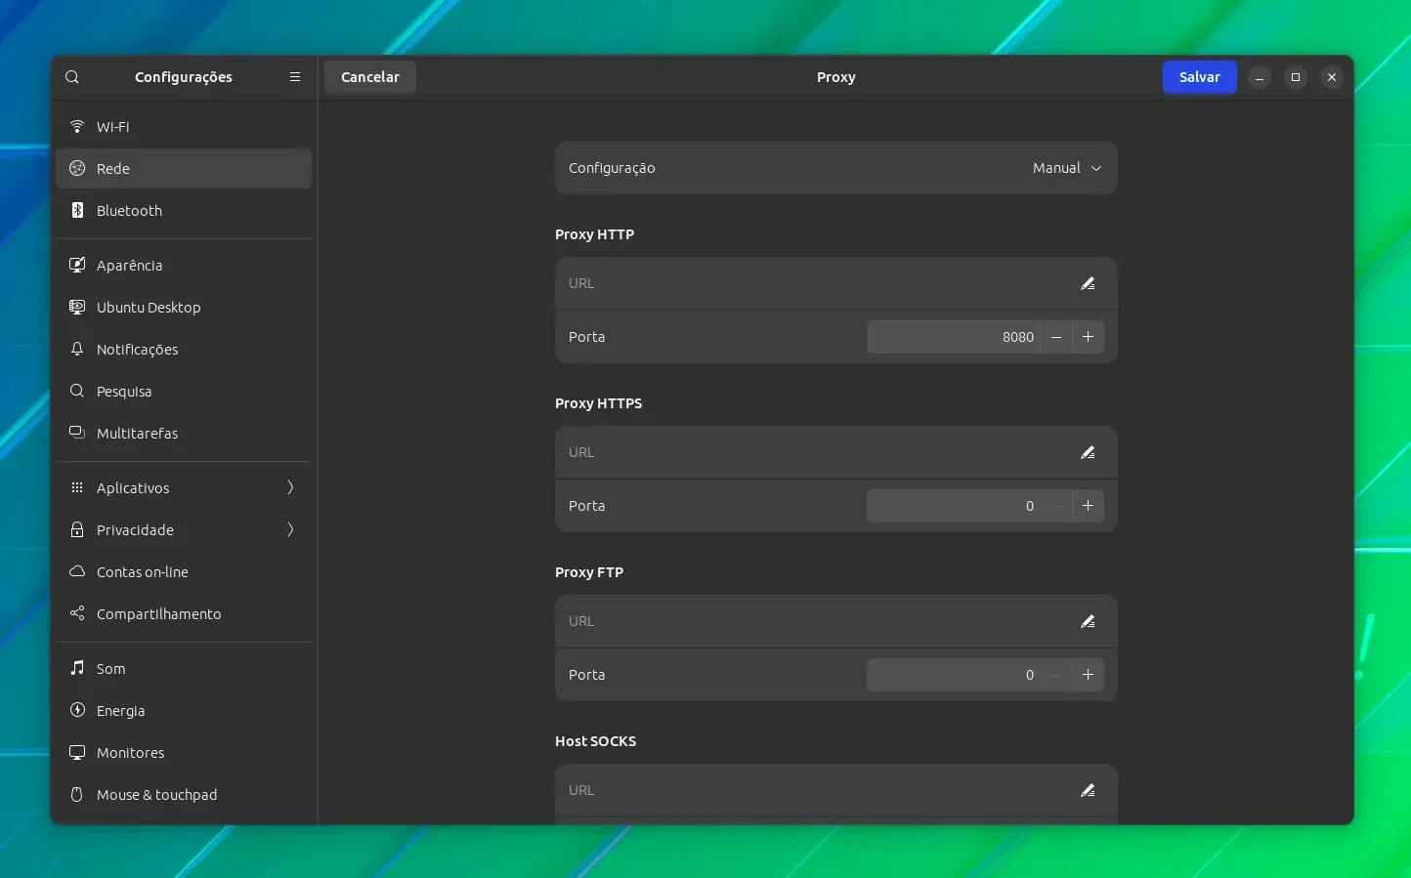
Task: Click the Som music note icon
Action: (x=77, y=669)
